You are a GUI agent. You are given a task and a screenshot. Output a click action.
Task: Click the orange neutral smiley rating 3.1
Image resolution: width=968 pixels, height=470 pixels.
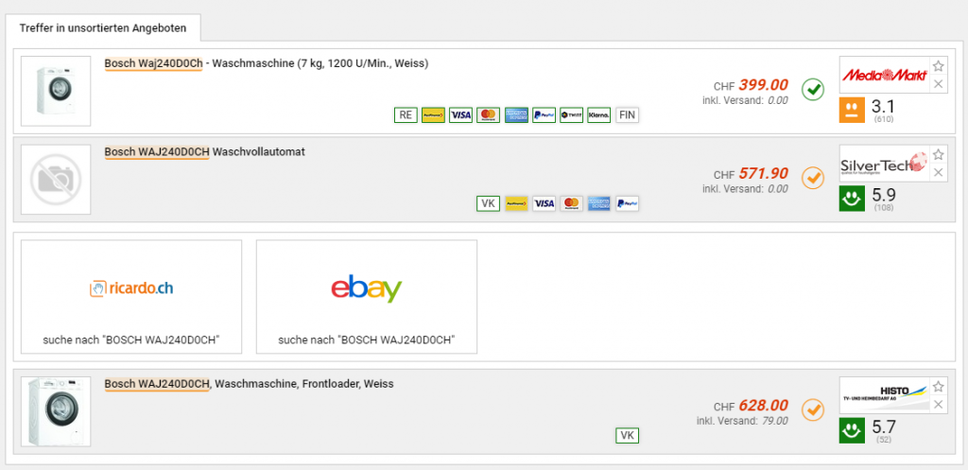tap(852, 110)
